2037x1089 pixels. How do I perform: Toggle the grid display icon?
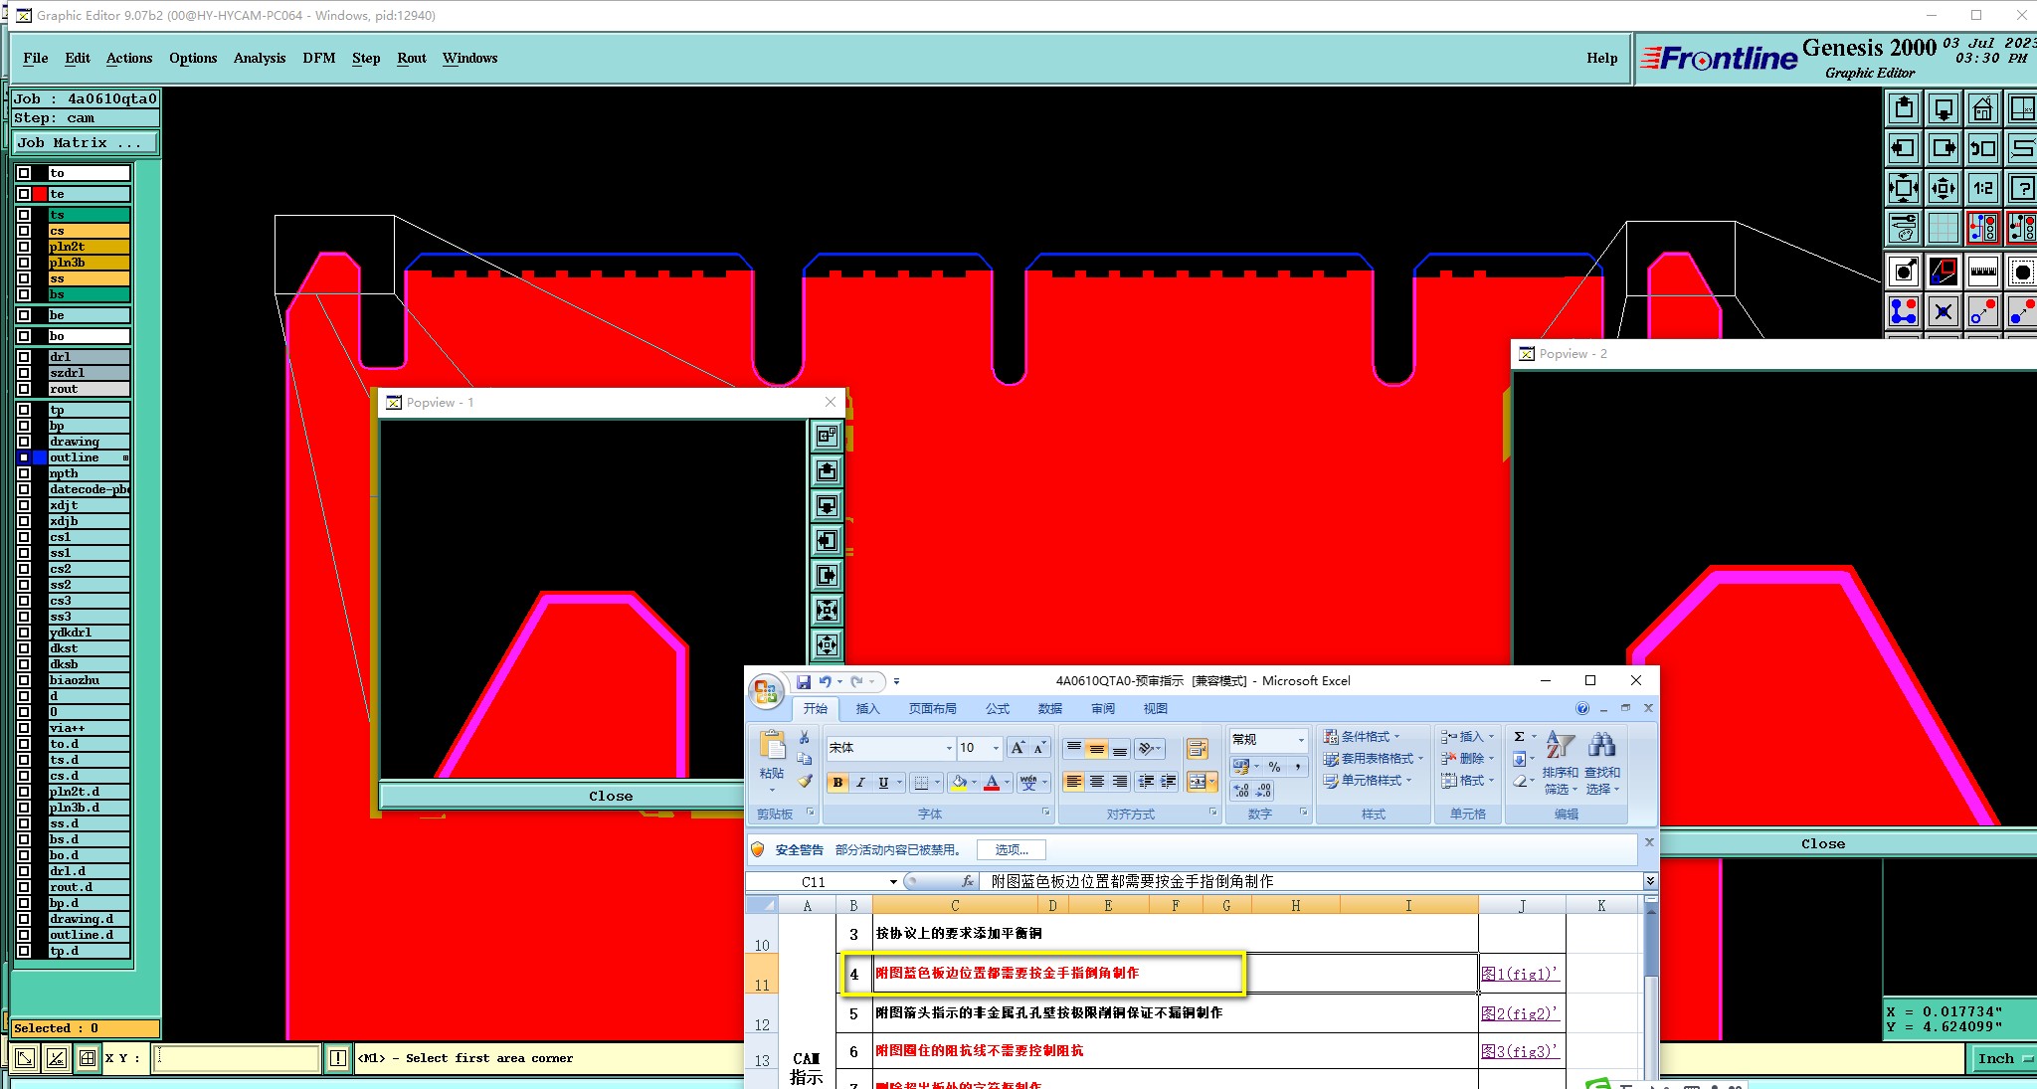[1943, 228]
